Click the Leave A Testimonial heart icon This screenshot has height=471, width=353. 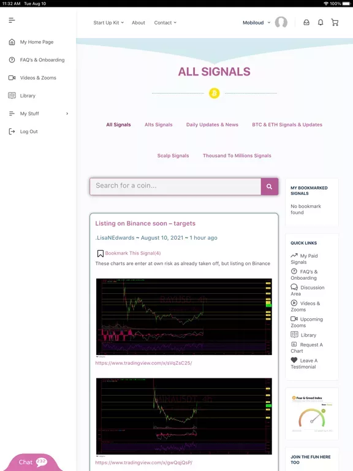[294, 360]
